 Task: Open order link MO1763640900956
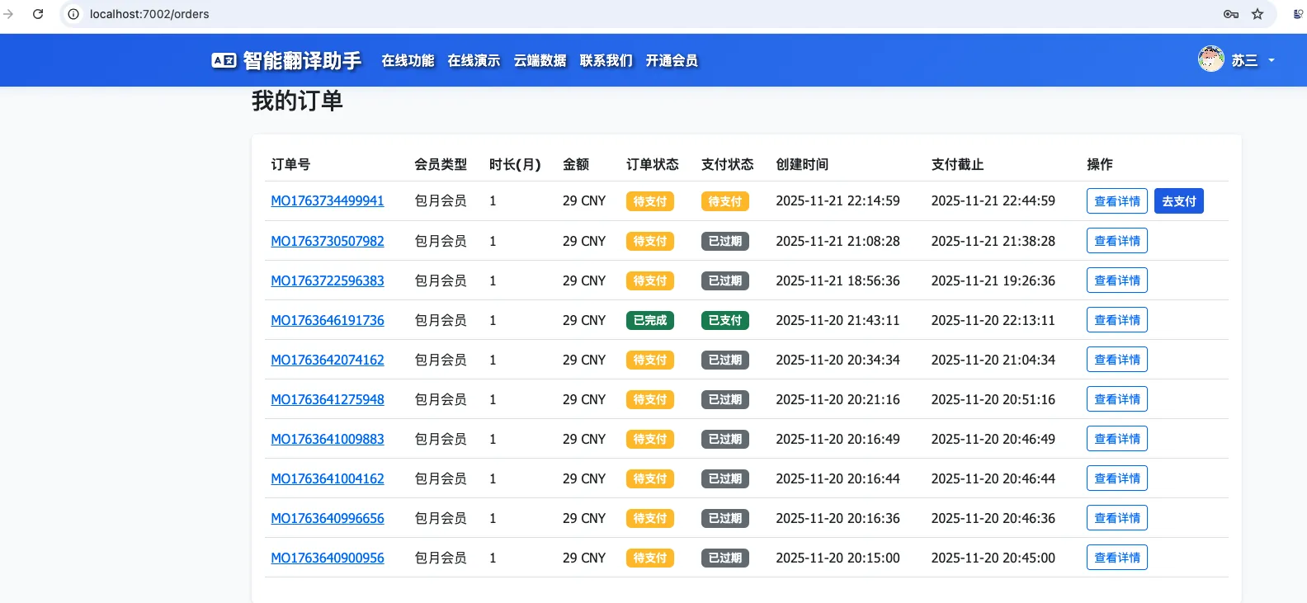click(328, 558)
